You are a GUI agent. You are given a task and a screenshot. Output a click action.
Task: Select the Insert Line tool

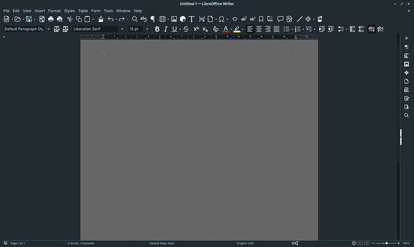299,19
